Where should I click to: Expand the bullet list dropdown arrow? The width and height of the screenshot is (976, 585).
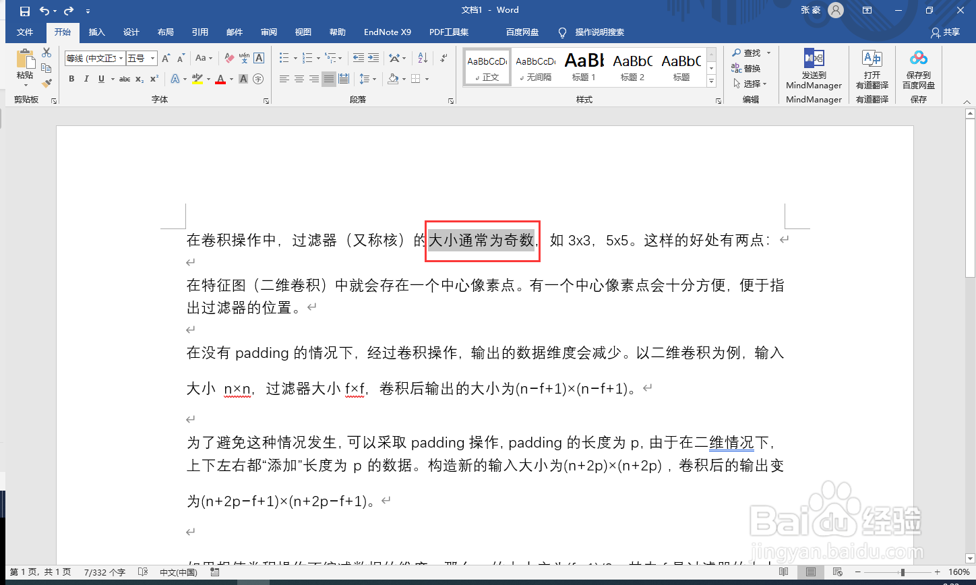296,59
